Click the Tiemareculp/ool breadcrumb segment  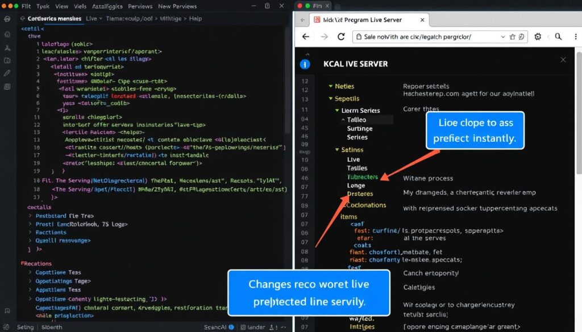coord(129,19)
